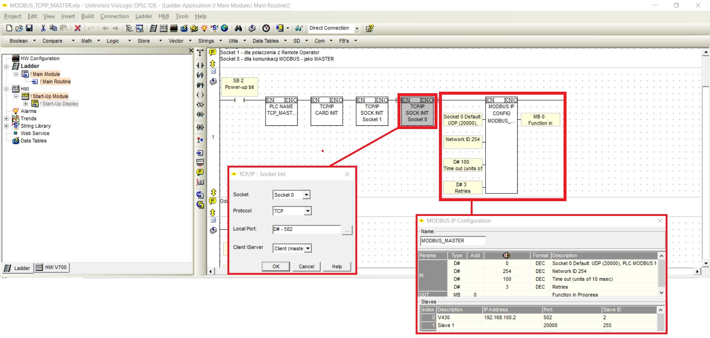Select the positive transition contact tool
Viewport: 710px width, 338px height.
[200, 85]
